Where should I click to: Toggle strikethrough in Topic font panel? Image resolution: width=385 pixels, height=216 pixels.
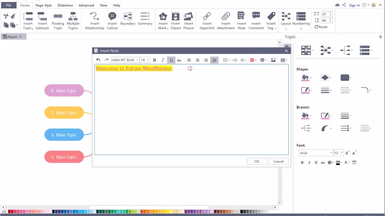pos(323,163)
